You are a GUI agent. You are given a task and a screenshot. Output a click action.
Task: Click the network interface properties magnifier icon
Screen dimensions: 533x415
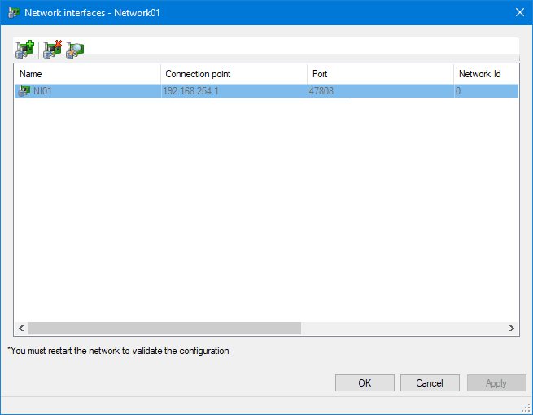click(76, 49)
